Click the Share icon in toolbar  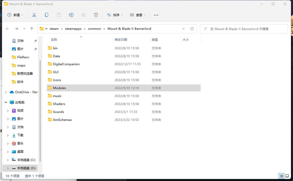84,15
